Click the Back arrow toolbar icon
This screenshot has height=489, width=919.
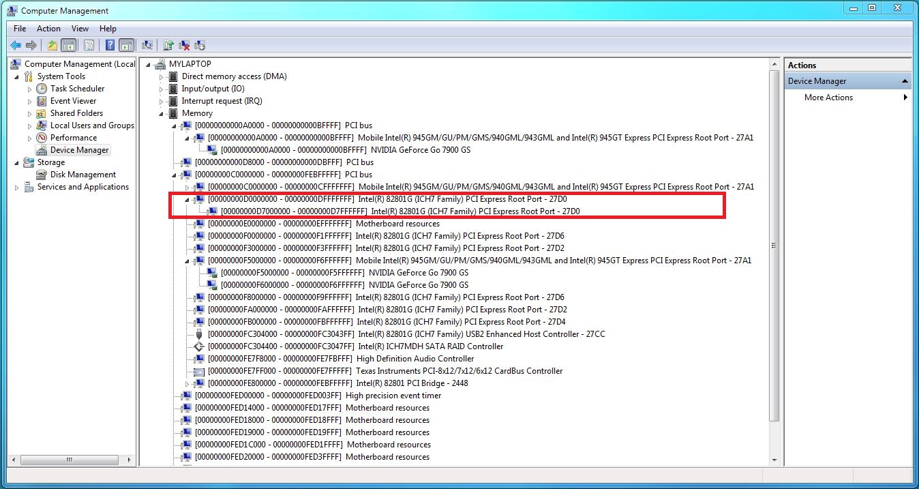coord(16,46)
